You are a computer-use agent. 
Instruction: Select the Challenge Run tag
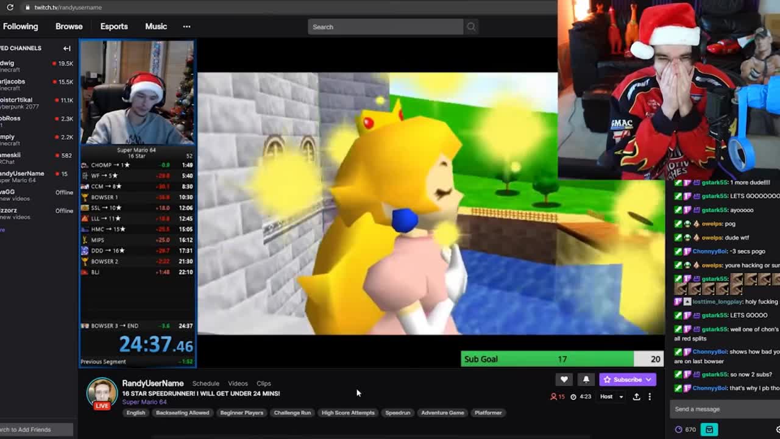point(292,413)
